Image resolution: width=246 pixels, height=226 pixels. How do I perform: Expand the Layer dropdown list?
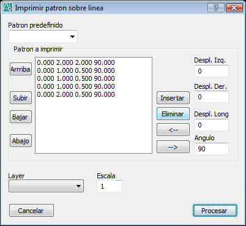click(x=46, y=186)
